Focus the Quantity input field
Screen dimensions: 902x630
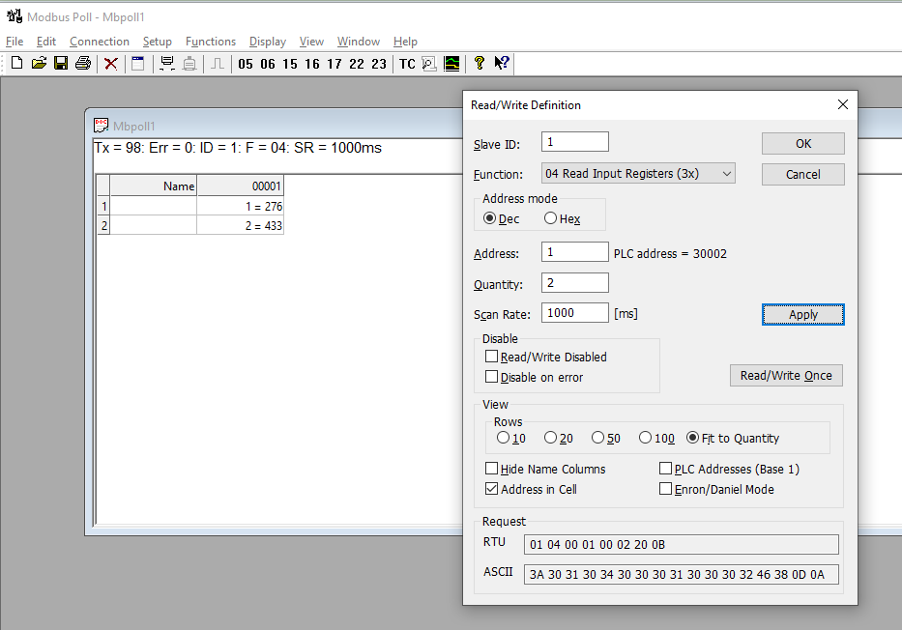coord(574,283)
